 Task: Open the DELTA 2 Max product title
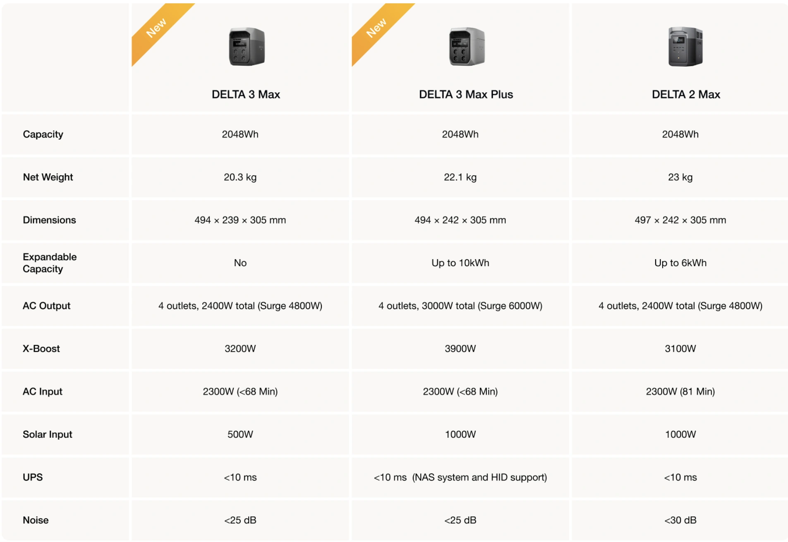[686, 95]
